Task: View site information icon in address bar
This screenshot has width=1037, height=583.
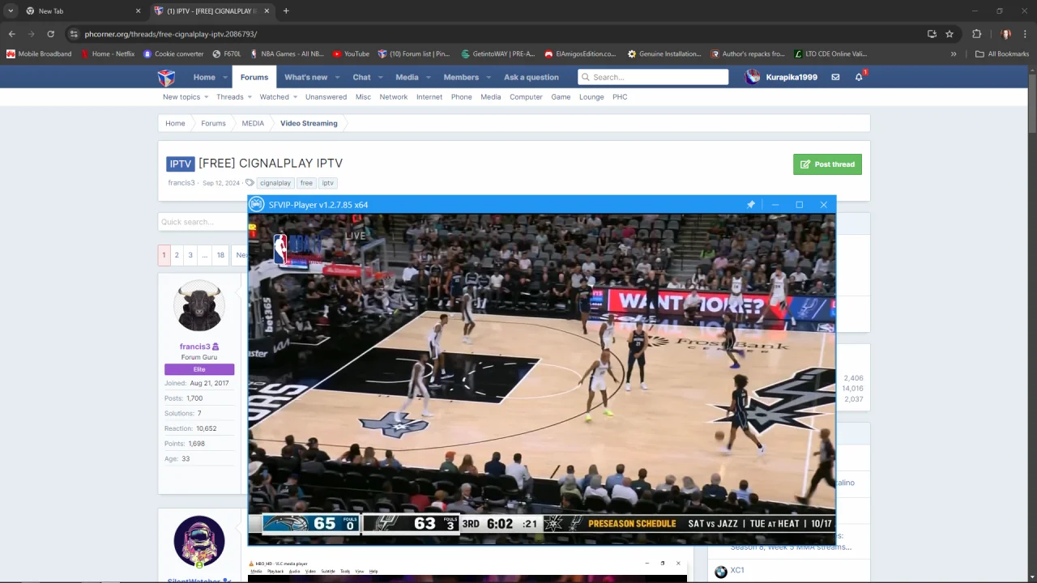Action: pos(74,34)
